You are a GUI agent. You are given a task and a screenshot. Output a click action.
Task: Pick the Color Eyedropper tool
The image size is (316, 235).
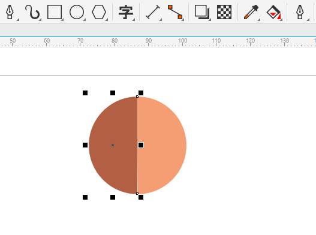pyautogui.click(x=251, y=12)
